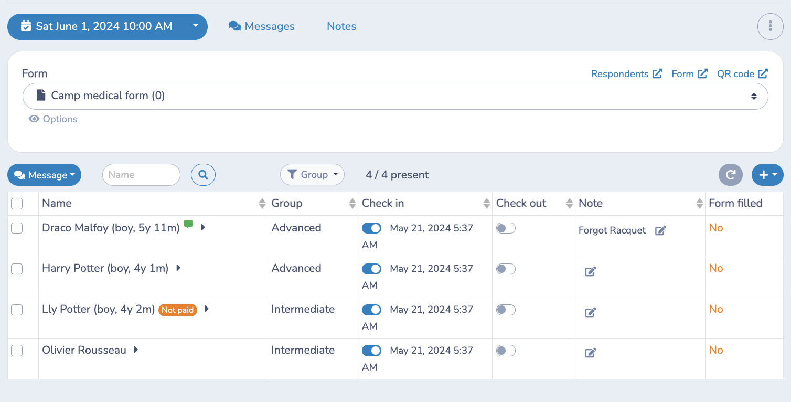Open the three-dot more options menu
This screenshot has width=791, height=402.
pyautogui.click(x=771, y=26)
